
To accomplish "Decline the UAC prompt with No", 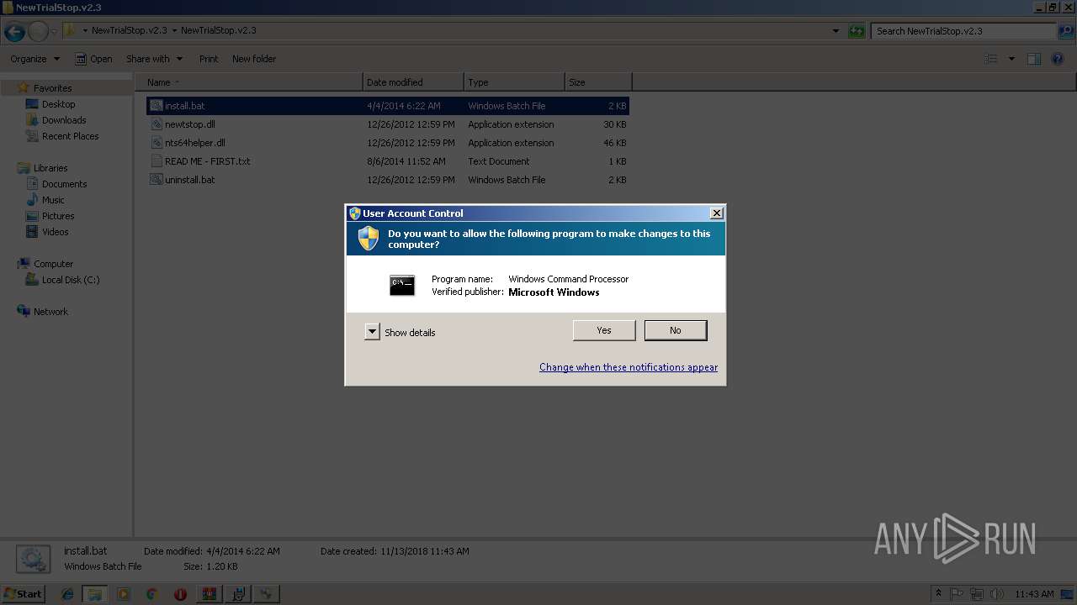I will 676,330.
